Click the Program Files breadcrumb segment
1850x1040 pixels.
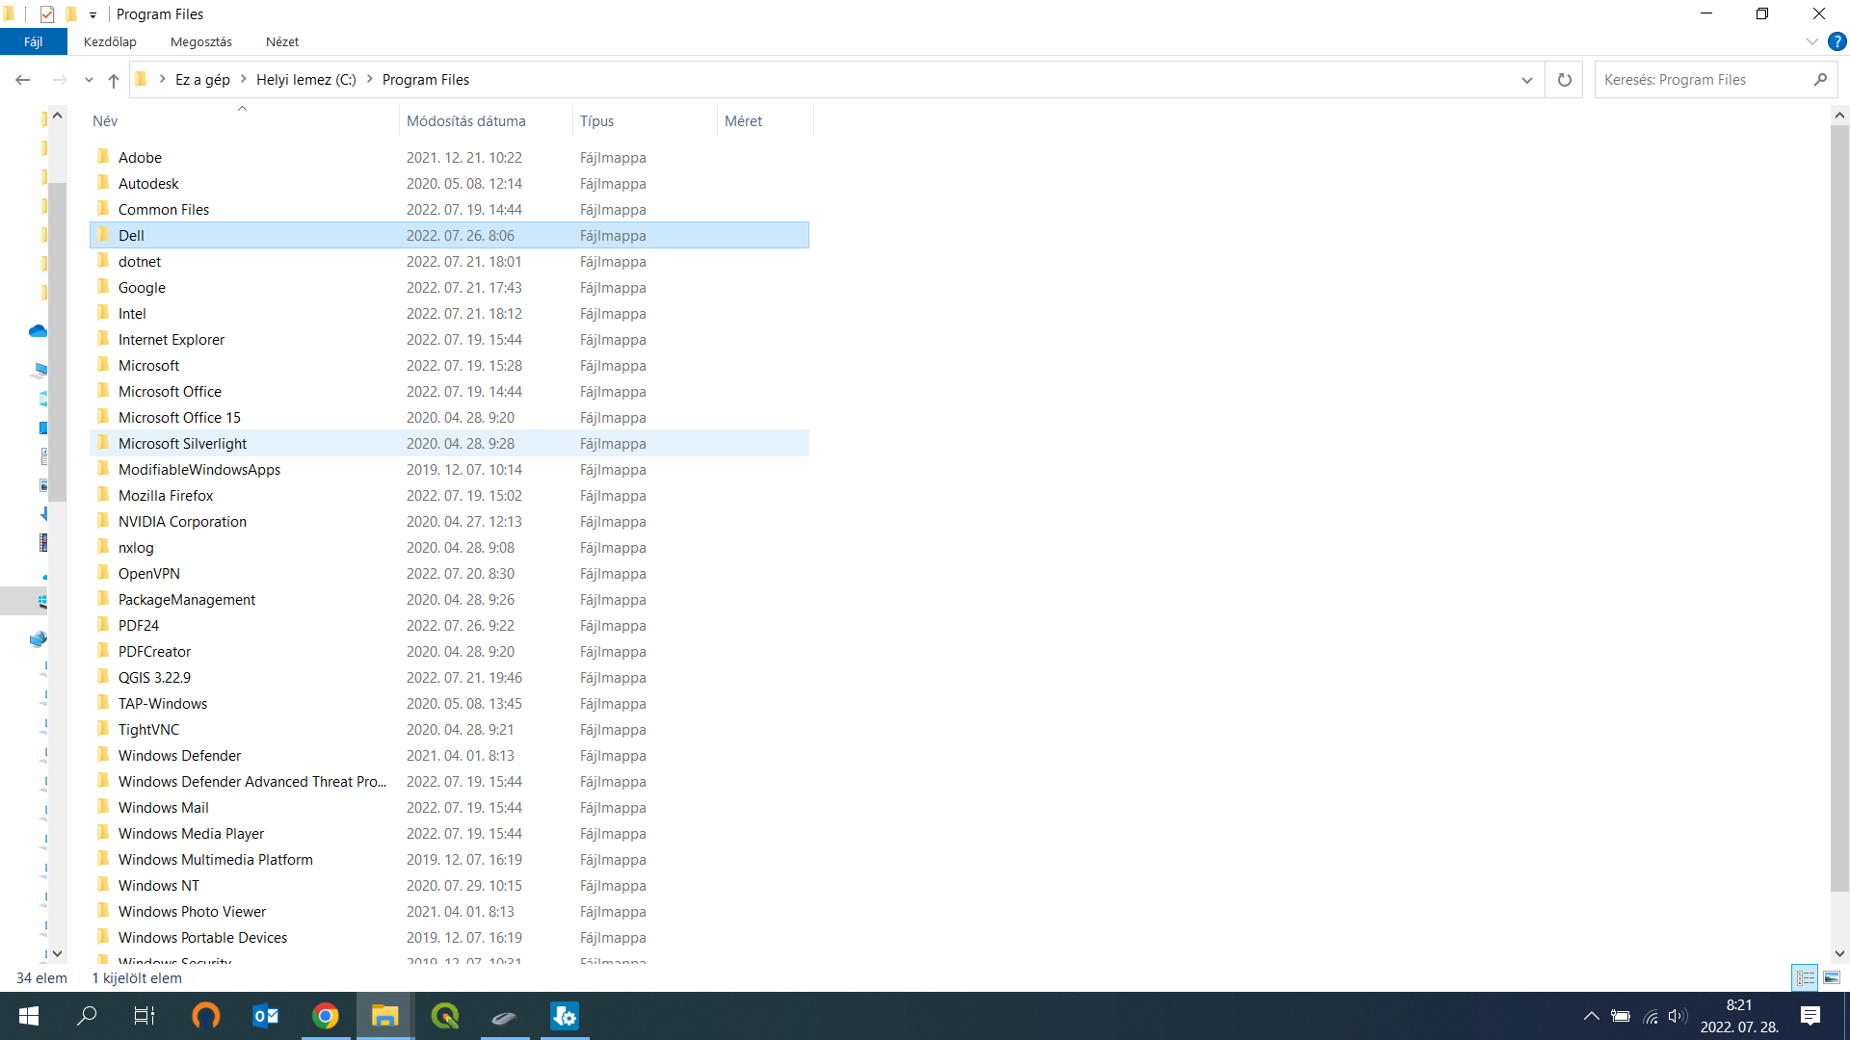[426, 80]
